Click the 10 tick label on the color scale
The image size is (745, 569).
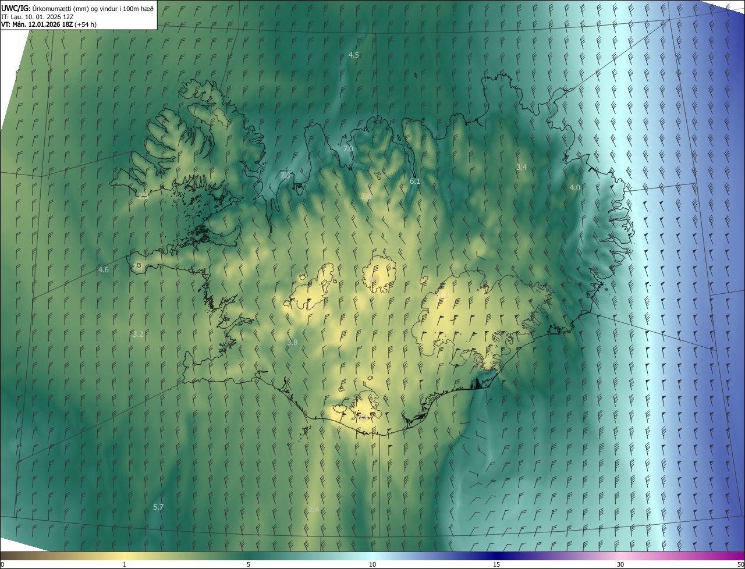point(372,564)
